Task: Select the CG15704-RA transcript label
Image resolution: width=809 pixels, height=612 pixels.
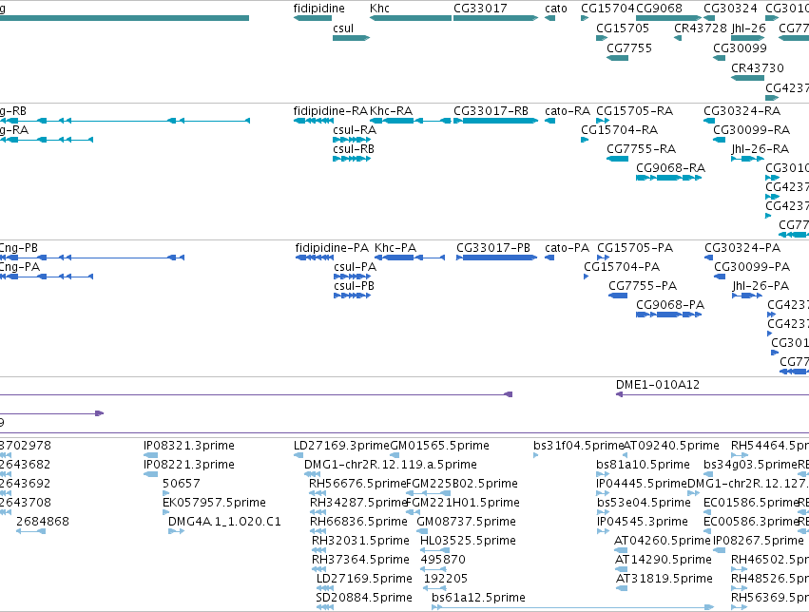Action: (619, 130)
